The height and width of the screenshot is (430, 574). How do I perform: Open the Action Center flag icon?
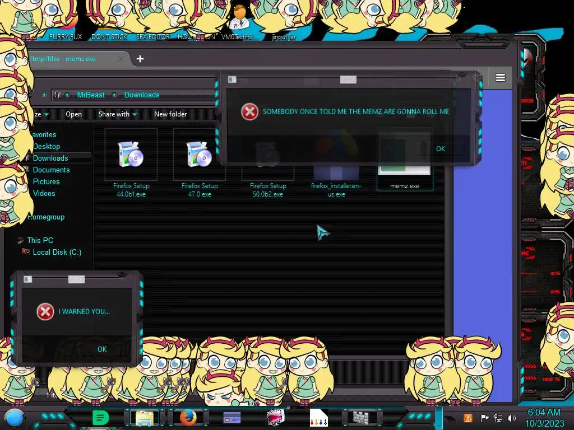click(484, 418)
